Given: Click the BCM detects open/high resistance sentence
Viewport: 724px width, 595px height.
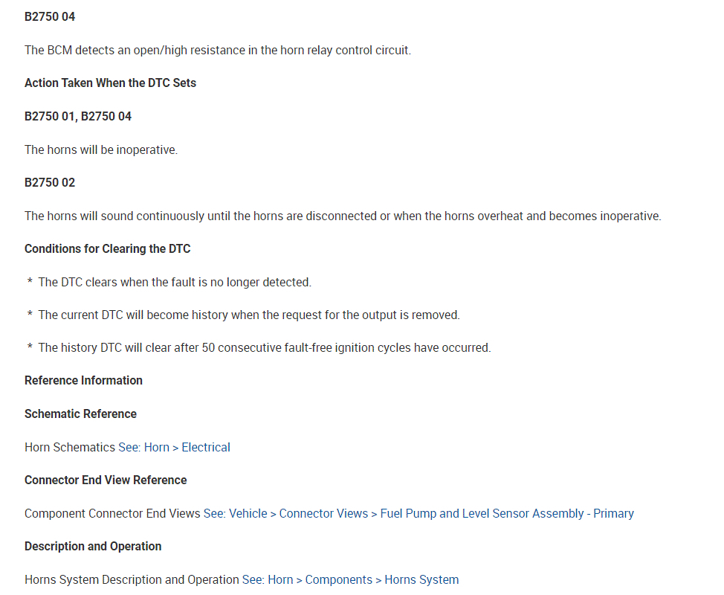Looking at the screenshot, I should [217, 50].
